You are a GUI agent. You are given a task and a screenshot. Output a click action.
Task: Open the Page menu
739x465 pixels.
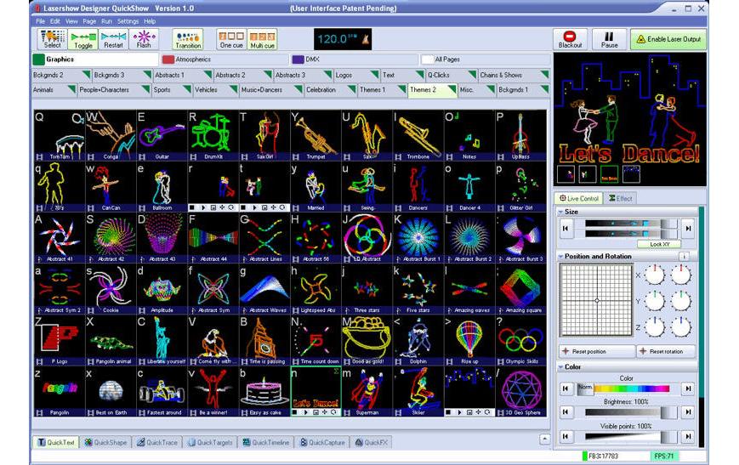89,21
